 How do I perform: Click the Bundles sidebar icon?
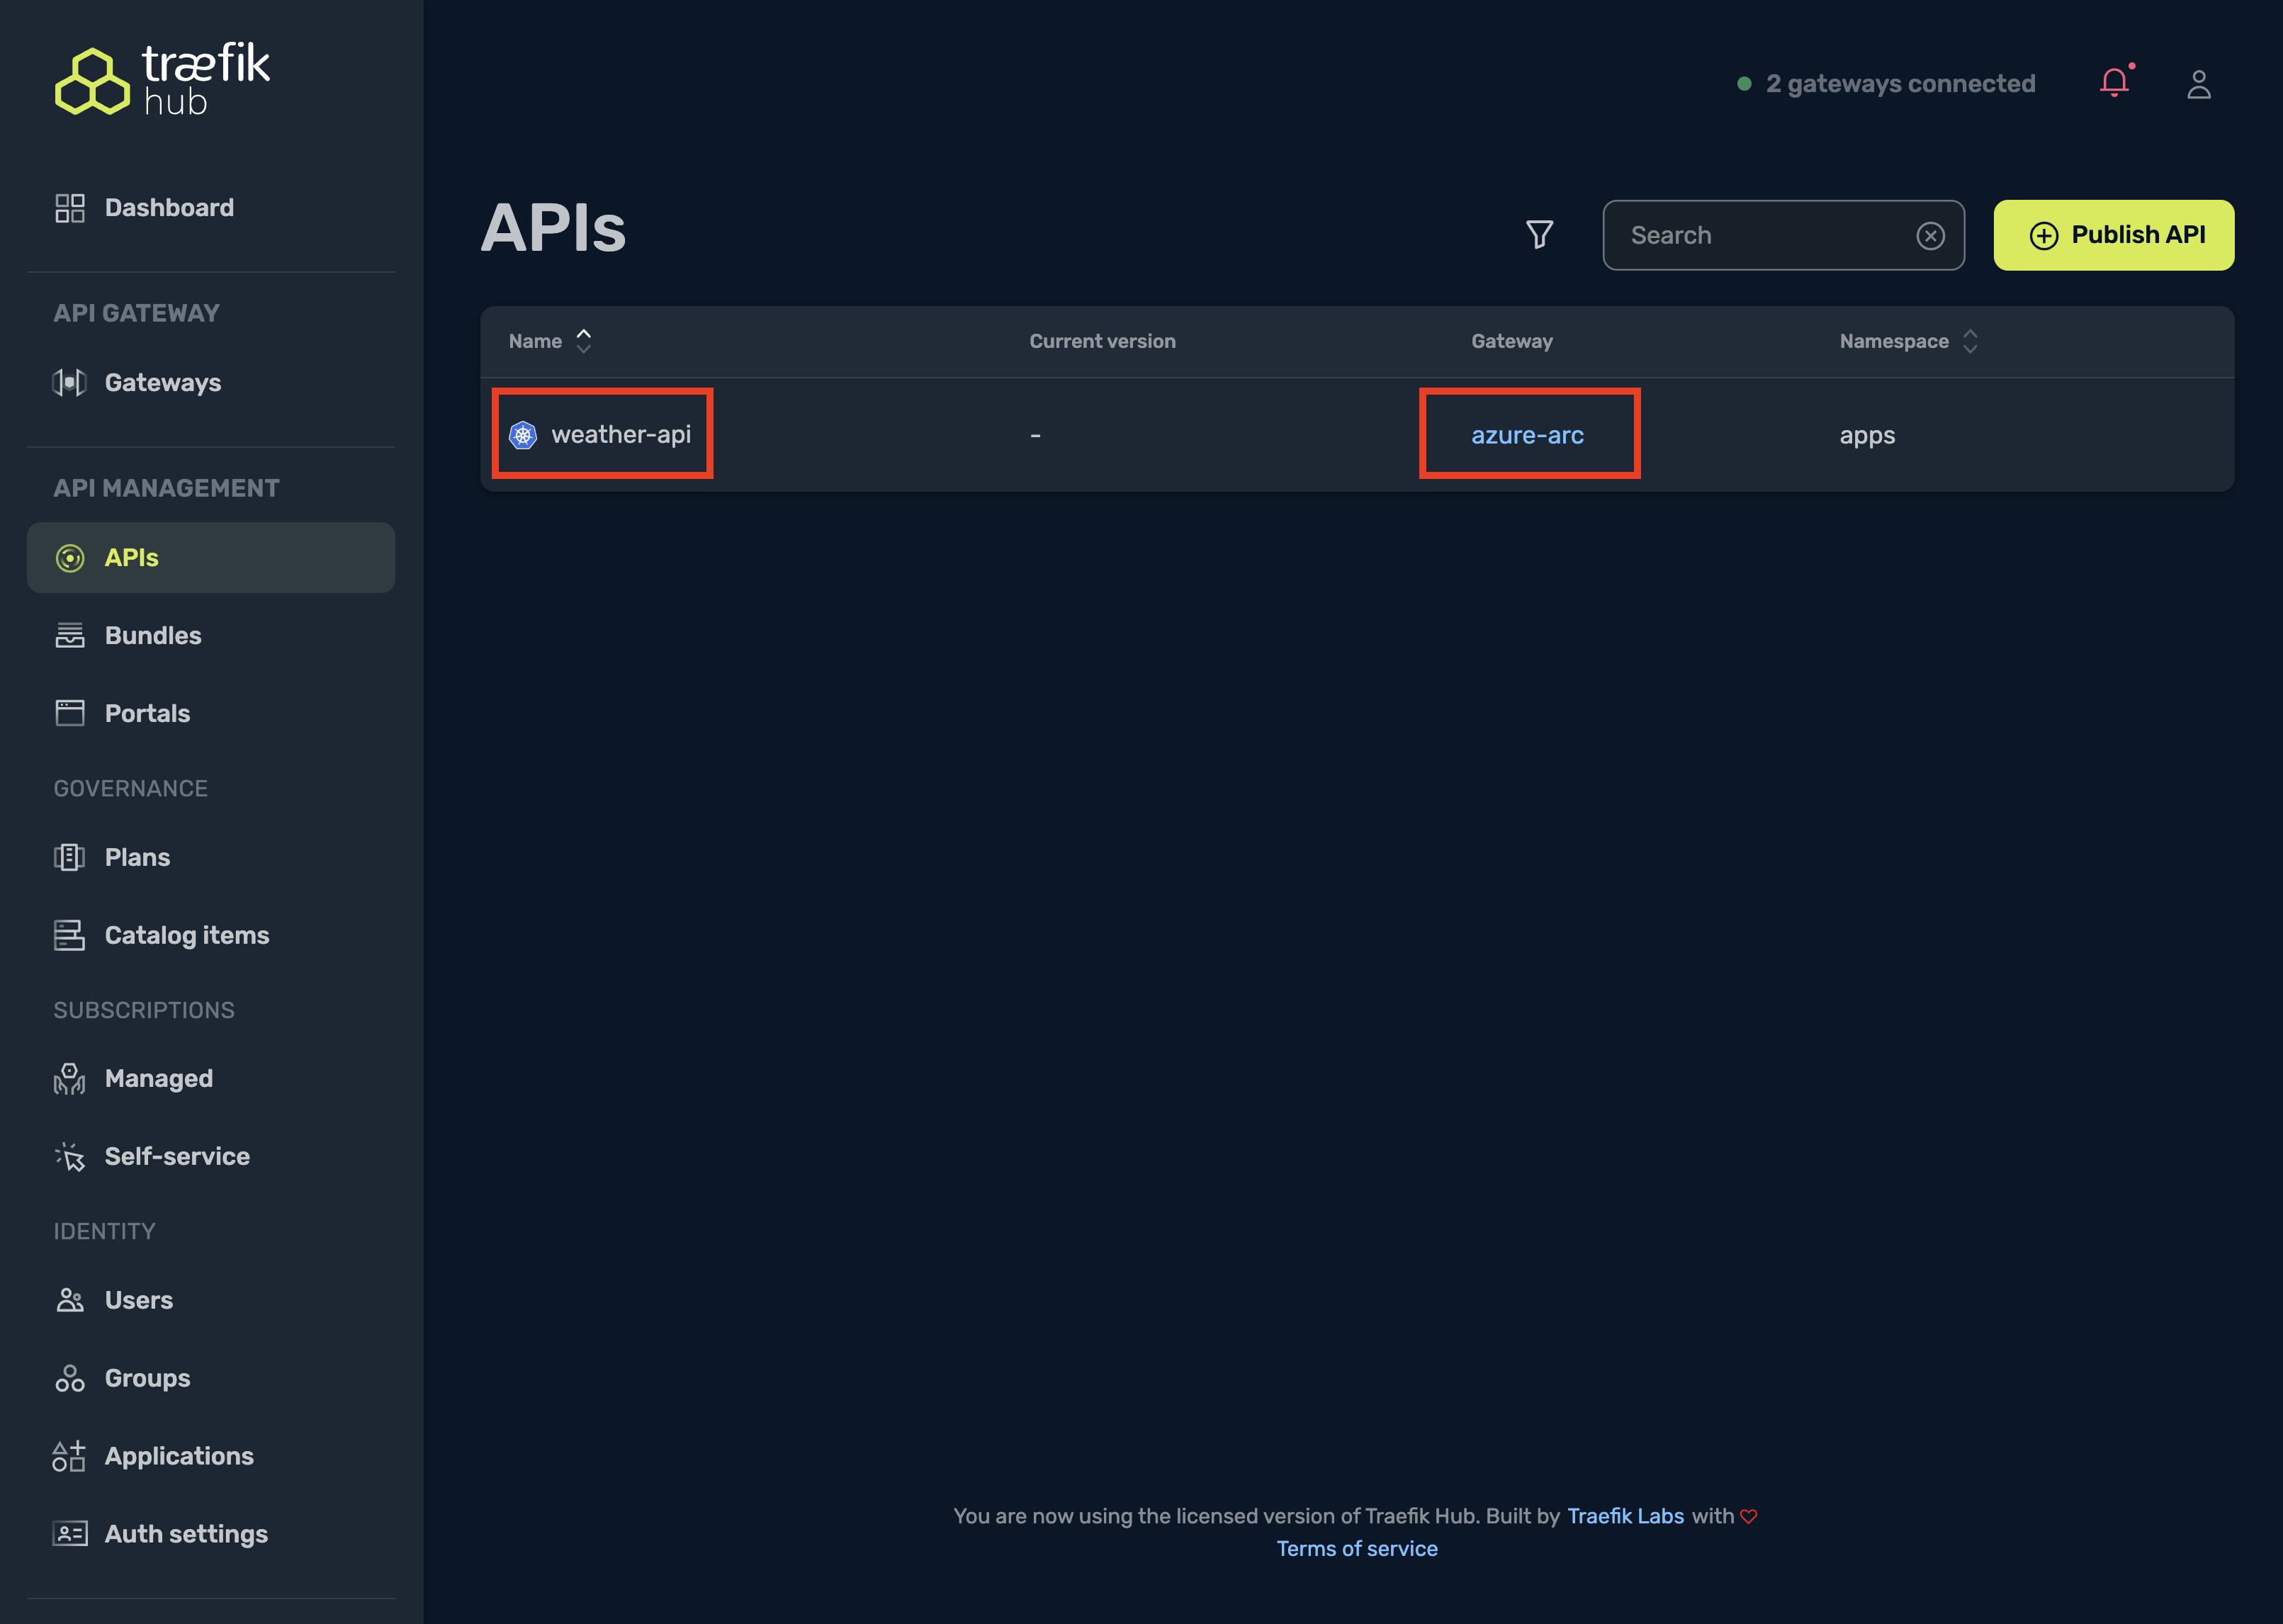pos(69,635)
